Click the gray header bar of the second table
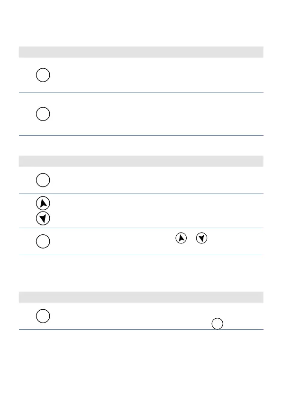This screenshot has height=398, width=282. click(x=141, y=161)
